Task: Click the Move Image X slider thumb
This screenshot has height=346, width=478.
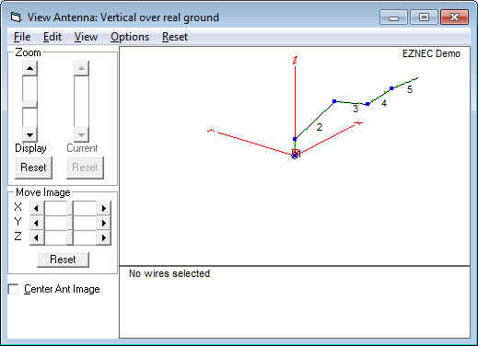Action: coord(70,208)
